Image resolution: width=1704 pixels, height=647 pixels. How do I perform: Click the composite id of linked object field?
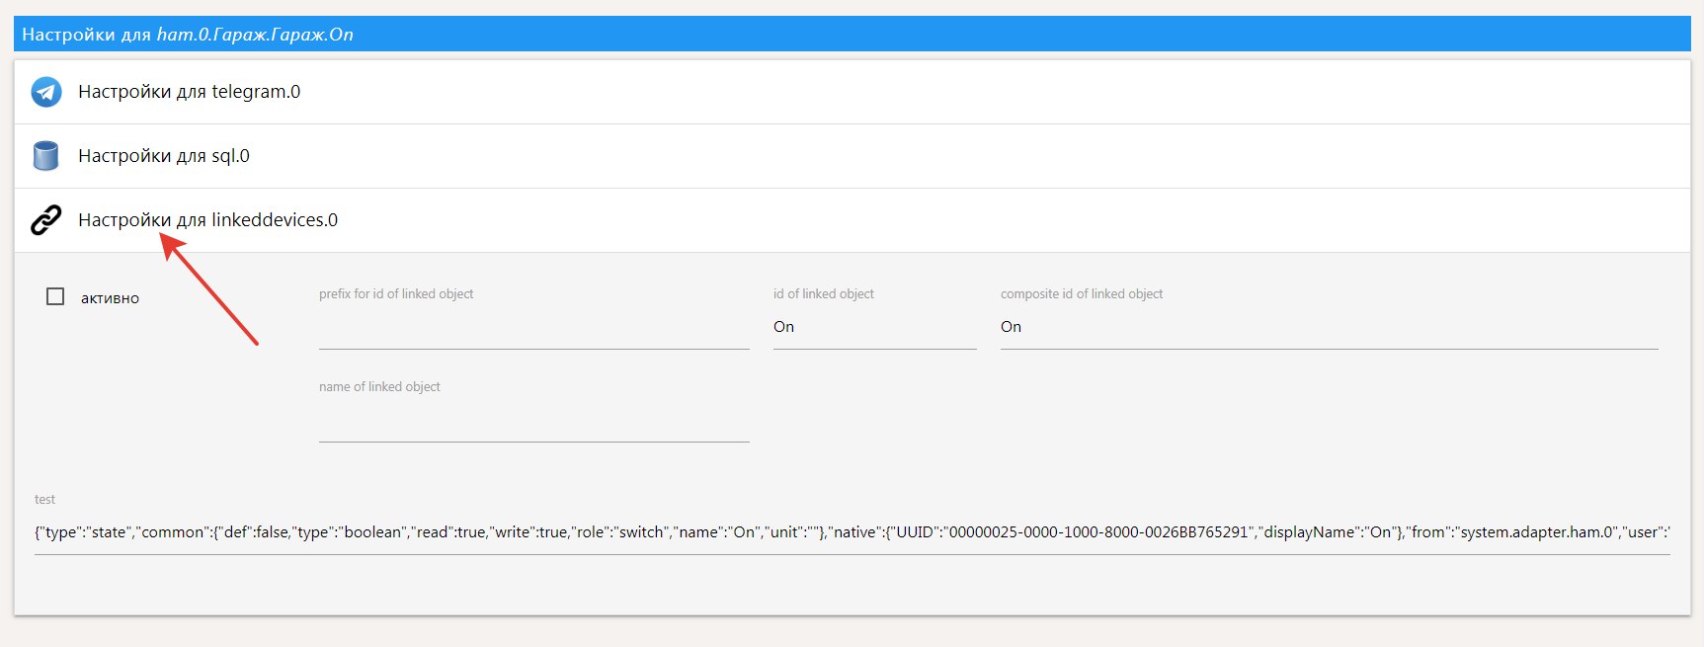(x=1329, y=328)
